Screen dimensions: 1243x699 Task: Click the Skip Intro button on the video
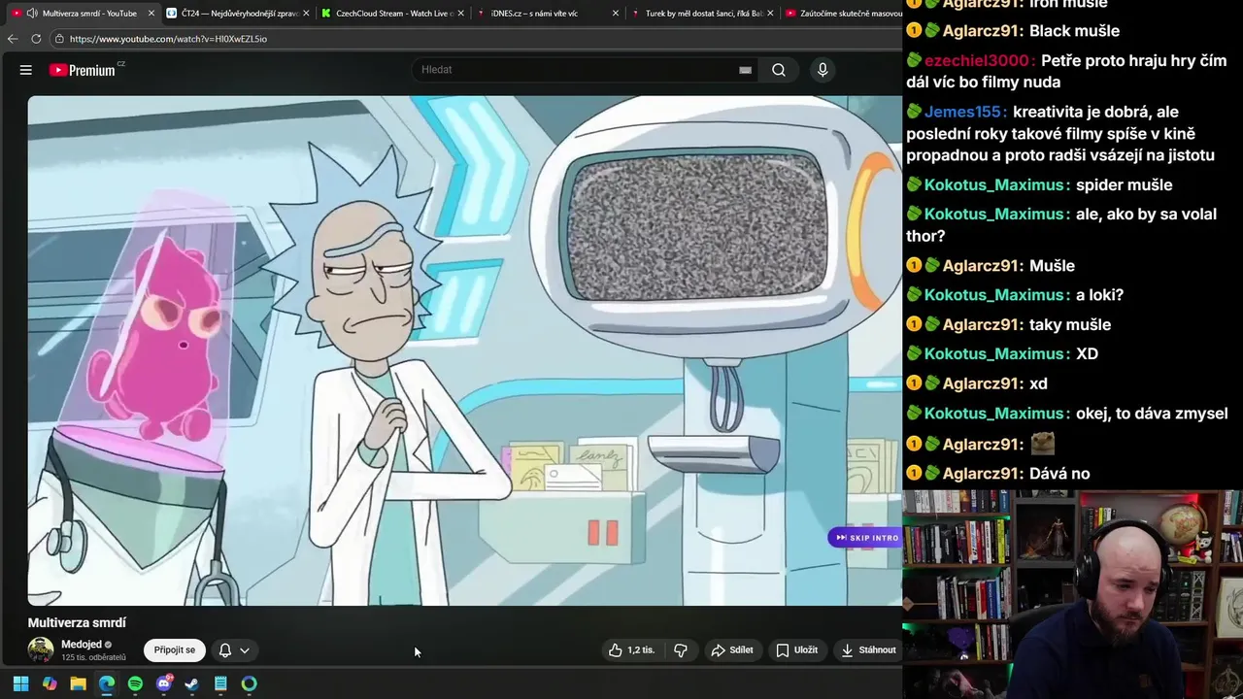[866, 538]
